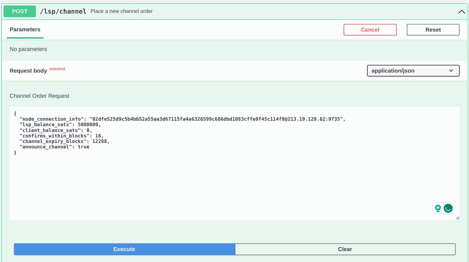Screen dimensions: 469x262
Task: Click the red "required" marker
Action: click(x=57, y=69)
